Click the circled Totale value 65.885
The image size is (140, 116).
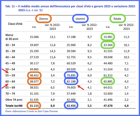[x=108, y=81]
